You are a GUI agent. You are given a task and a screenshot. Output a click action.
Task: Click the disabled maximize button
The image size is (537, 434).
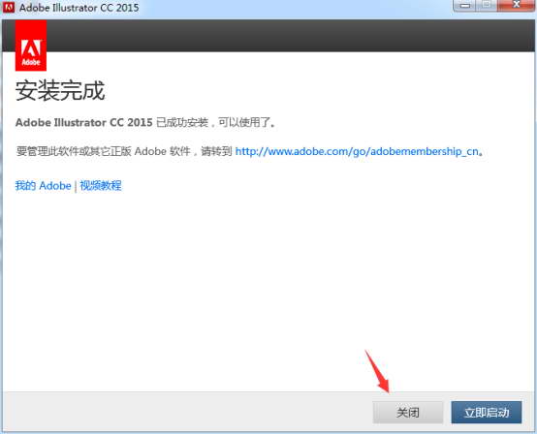(x=487, y=6)
